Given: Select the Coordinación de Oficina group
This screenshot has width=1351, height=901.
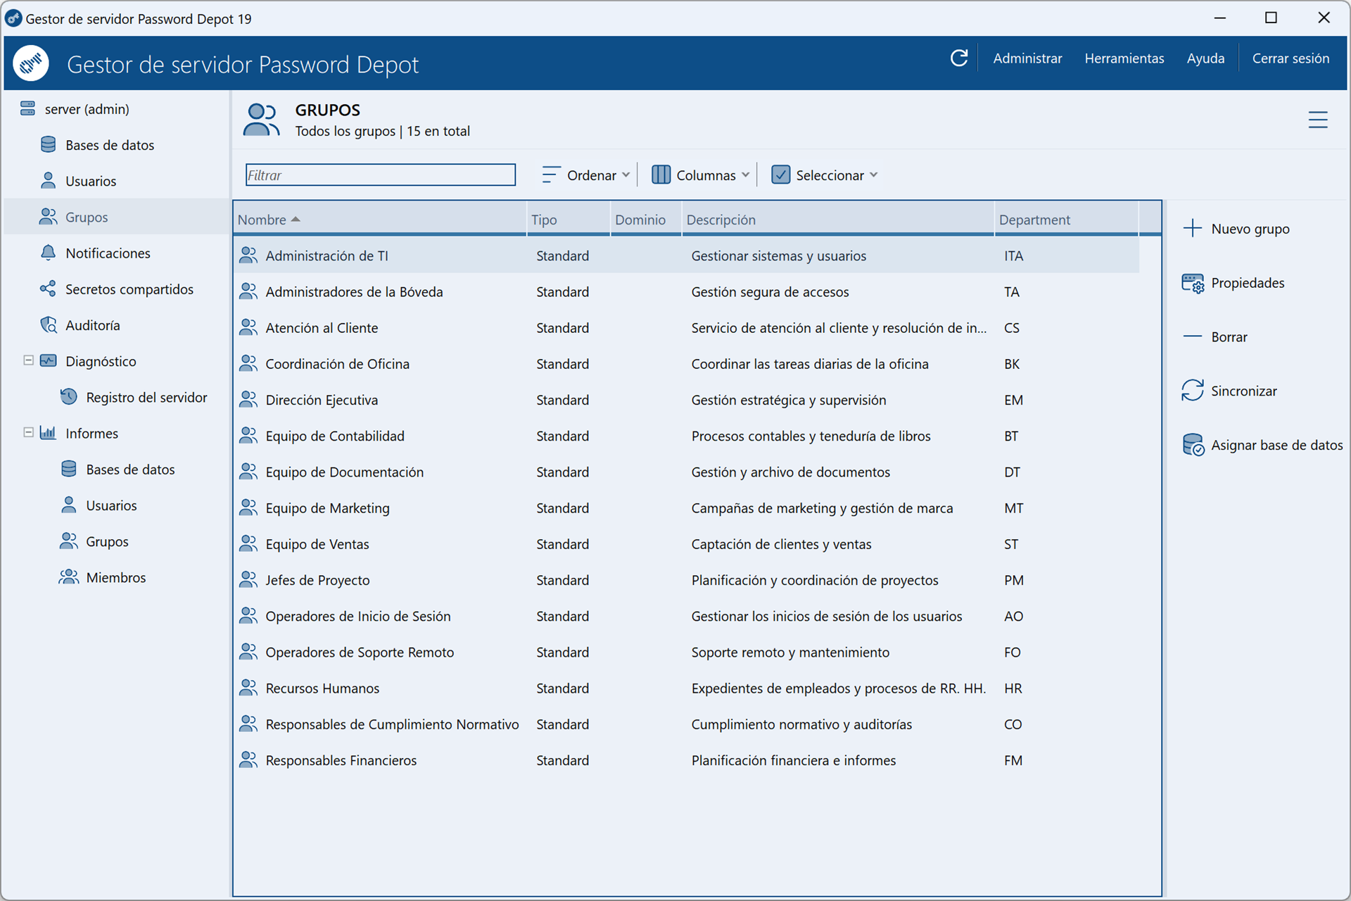Looking at the screenshot, I should 686,363.
